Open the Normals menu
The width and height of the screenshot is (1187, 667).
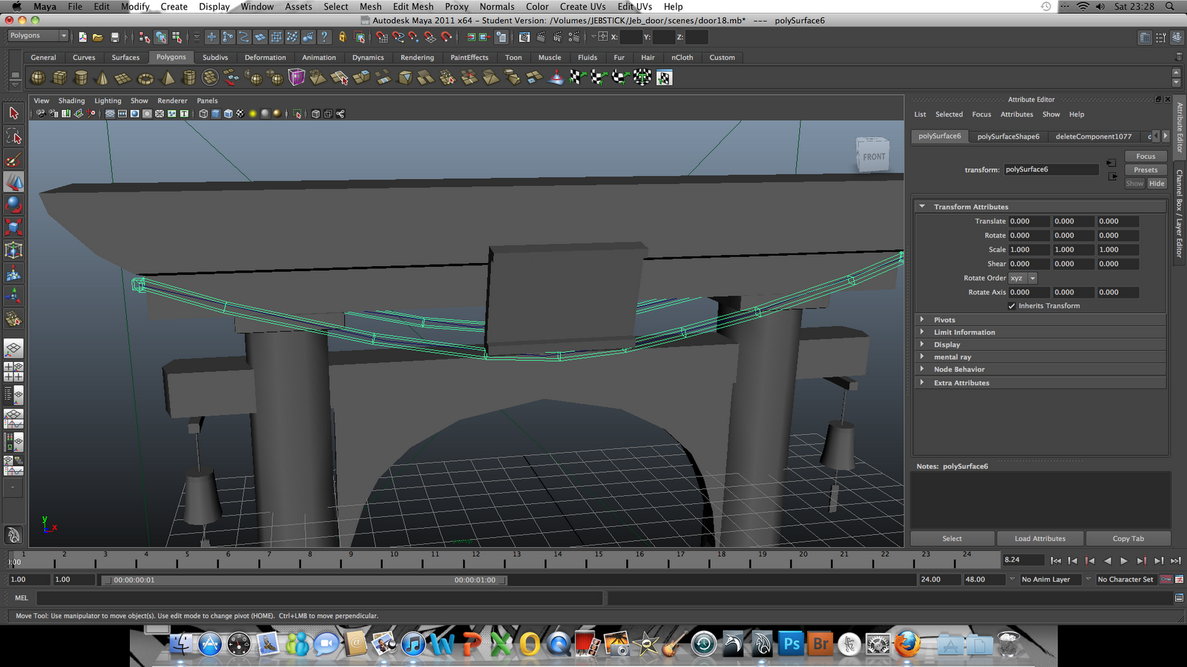click(497, 7)
